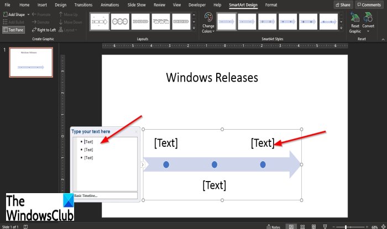Click the Add Bullet command

tap(14, 22)
